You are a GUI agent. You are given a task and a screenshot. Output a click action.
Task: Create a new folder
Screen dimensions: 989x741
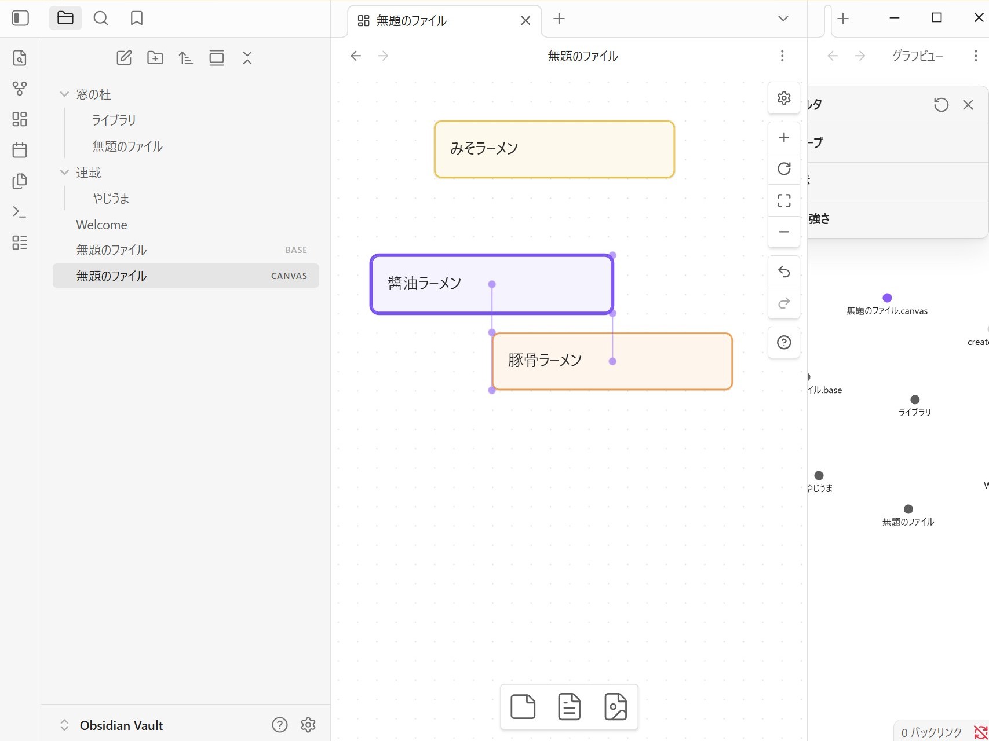point(155,58)
